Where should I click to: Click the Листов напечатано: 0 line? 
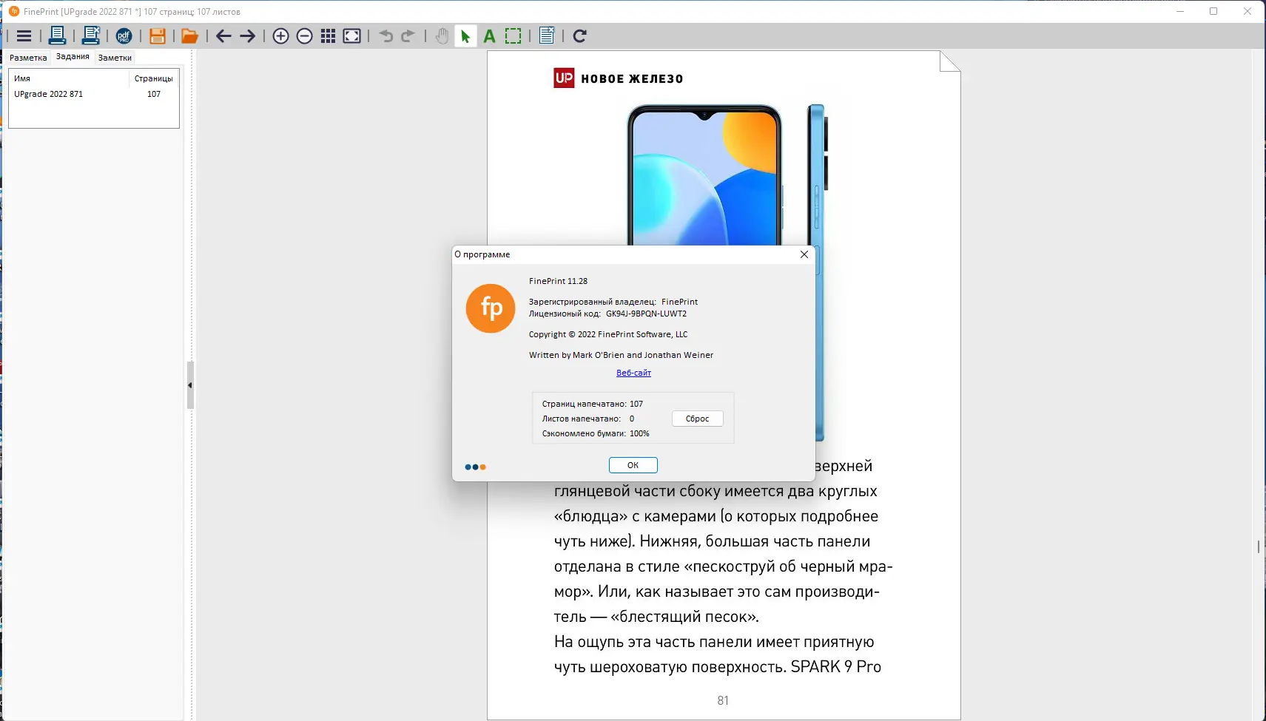point(588,419)
